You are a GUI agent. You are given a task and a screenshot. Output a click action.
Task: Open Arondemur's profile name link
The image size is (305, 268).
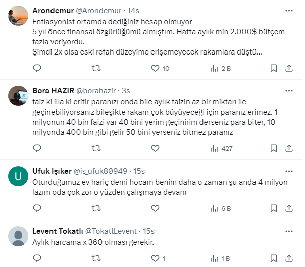(x=52, y=11)
